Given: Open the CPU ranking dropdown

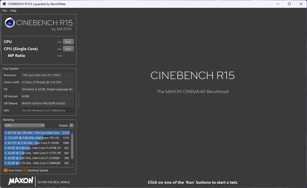Looking at the screenshot, I should click(24, 126).
